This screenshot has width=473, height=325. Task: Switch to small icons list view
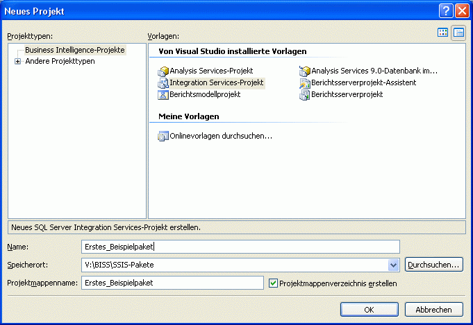click(x=458, y=33)
